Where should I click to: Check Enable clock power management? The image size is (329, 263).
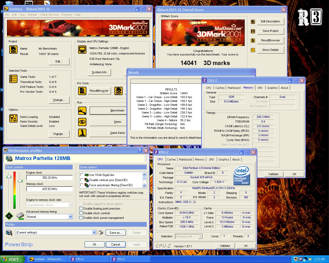click(81, 218)
